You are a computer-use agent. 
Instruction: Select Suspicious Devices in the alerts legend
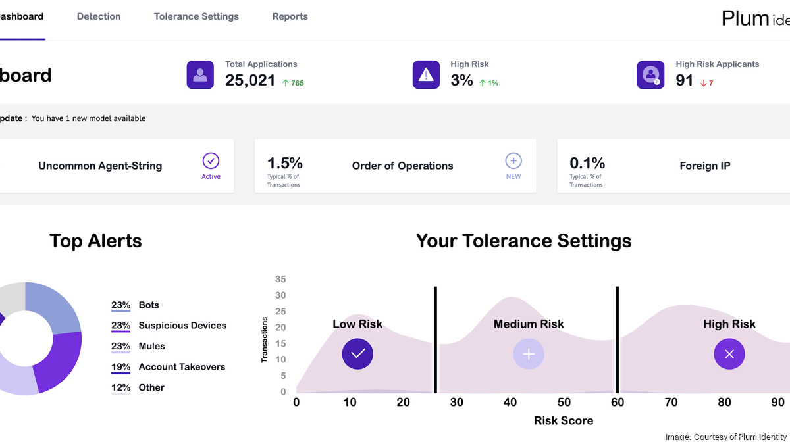point(182,326)
